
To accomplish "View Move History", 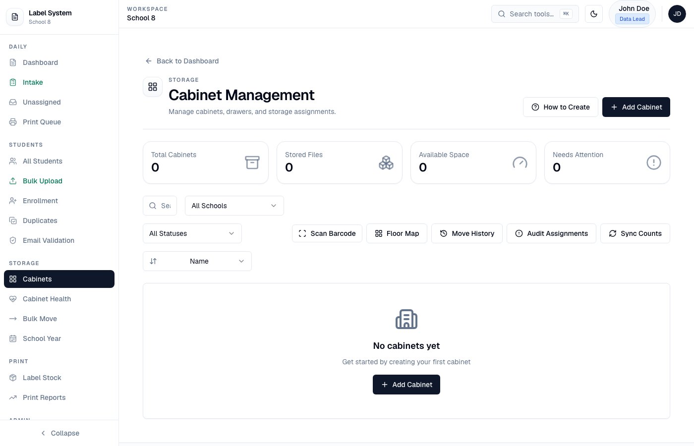I will pos(467,233).
